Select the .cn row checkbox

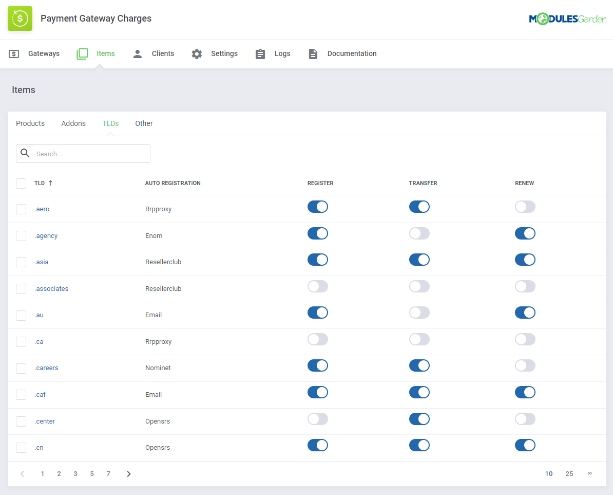point(21,447)
